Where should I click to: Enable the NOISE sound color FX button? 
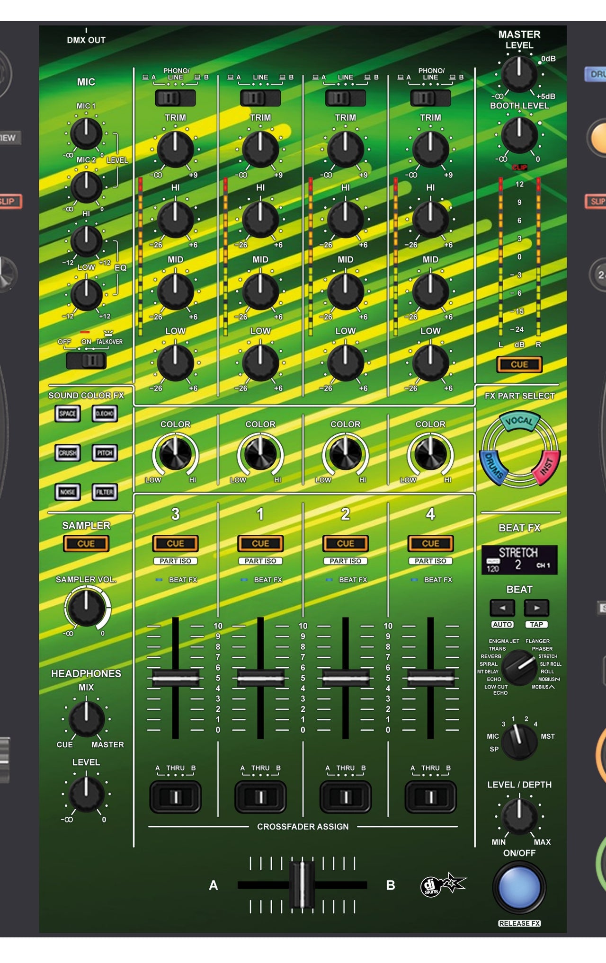[x=68, y=492]
